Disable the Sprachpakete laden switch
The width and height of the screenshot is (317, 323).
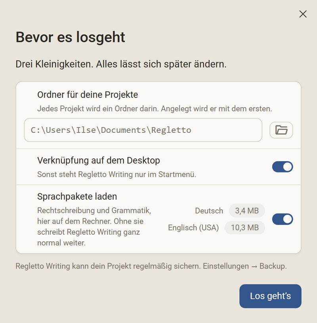[283, 219]
